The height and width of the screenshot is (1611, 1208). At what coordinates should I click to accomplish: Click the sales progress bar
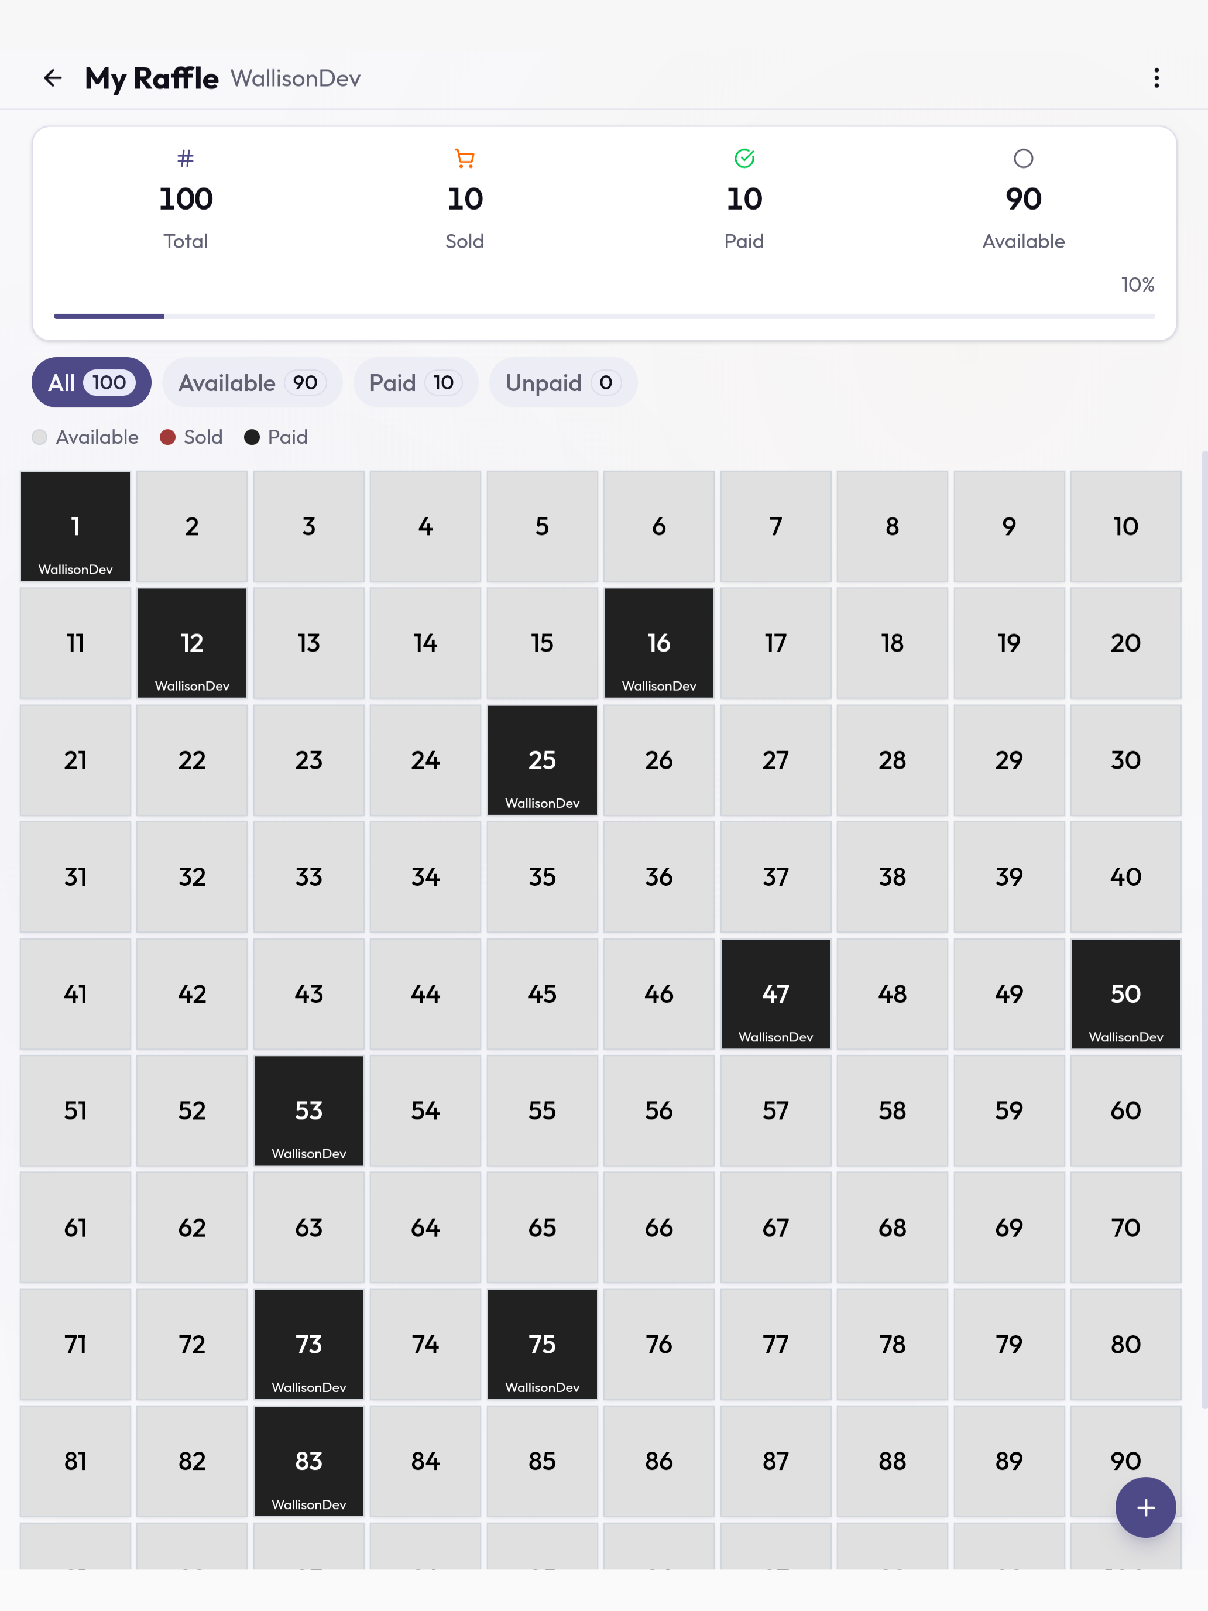[605, 316]
